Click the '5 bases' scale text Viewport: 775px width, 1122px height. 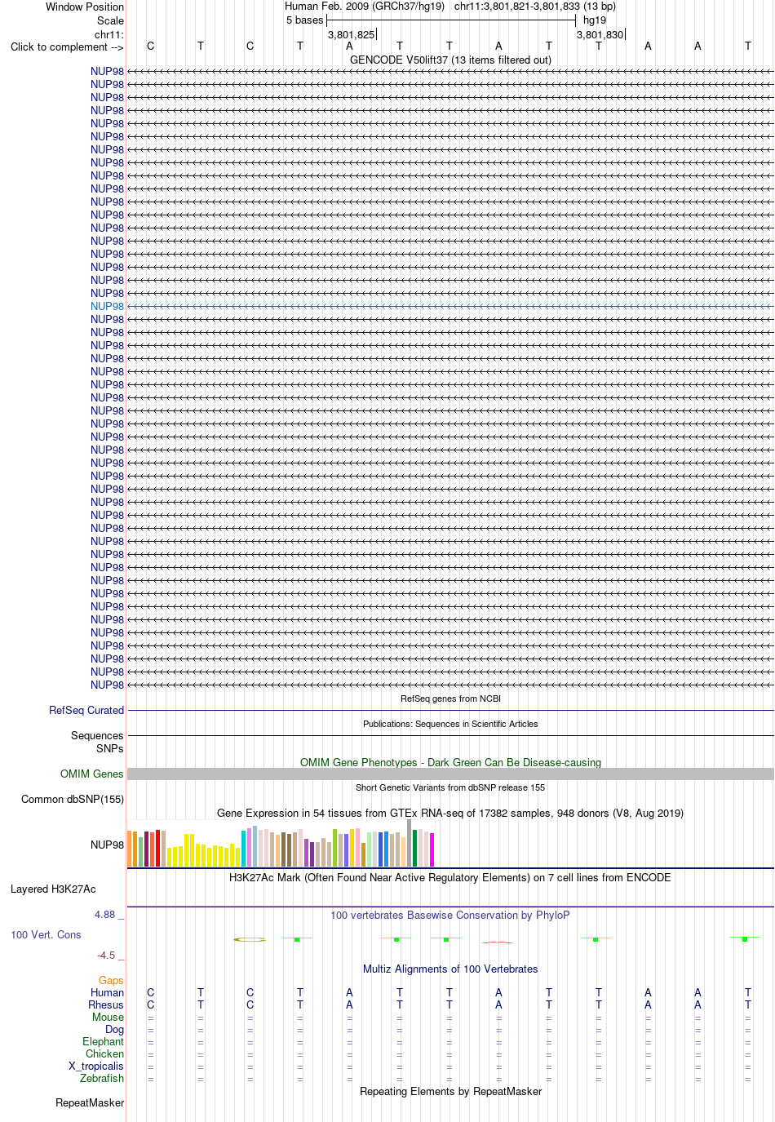[x=305, y=20]
